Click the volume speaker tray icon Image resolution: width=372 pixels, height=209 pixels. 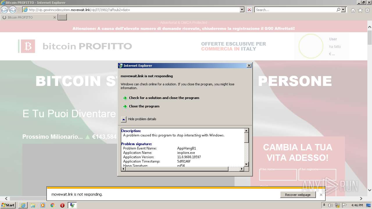(330, 205)
